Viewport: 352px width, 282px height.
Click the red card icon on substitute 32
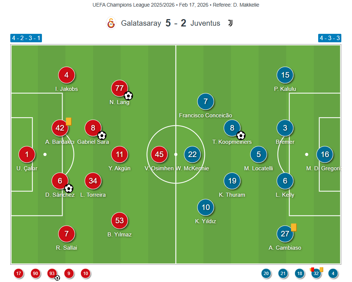click(x=312, y=269)
